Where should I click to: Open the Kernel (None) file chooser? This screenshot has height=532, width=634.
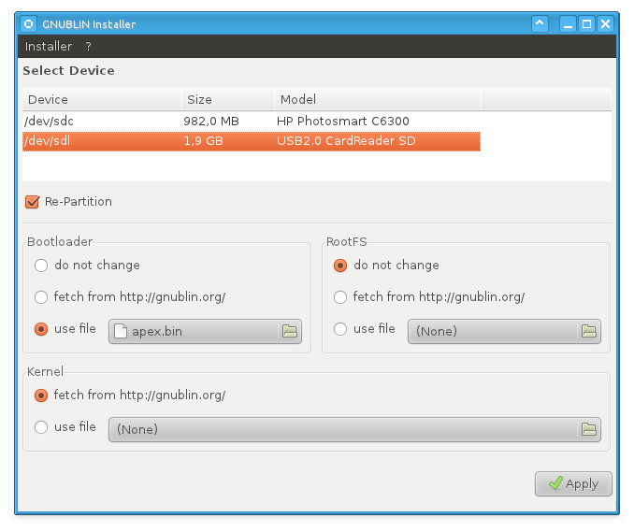click(354, 429)
